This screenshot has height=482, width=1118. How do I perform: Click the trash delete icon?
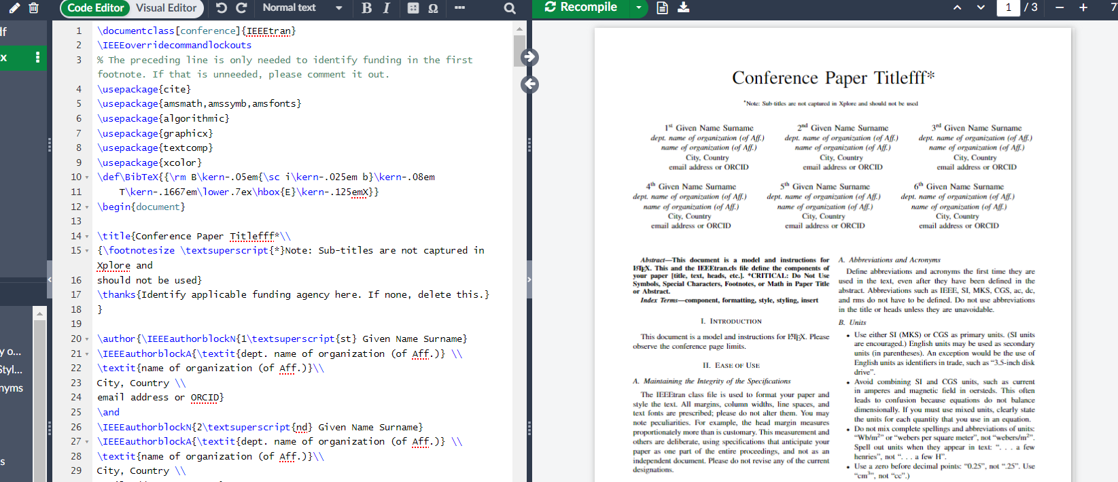(x=33, y=8)
